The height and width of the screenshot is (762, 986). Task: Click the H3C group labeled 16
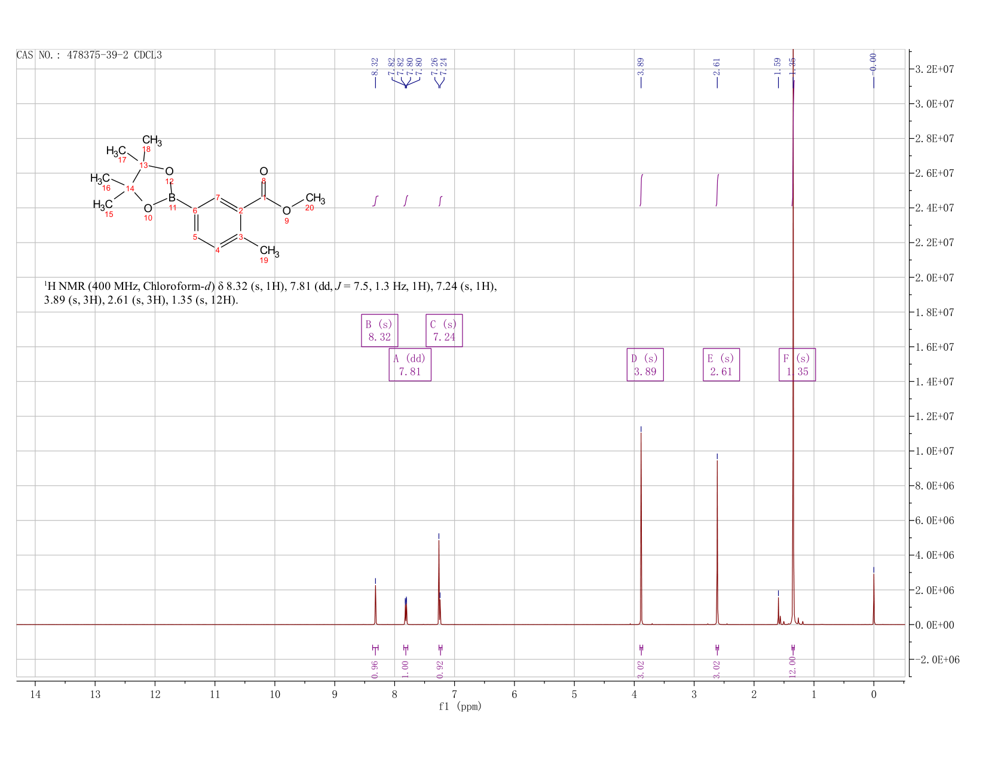click(x=100, y=179)
